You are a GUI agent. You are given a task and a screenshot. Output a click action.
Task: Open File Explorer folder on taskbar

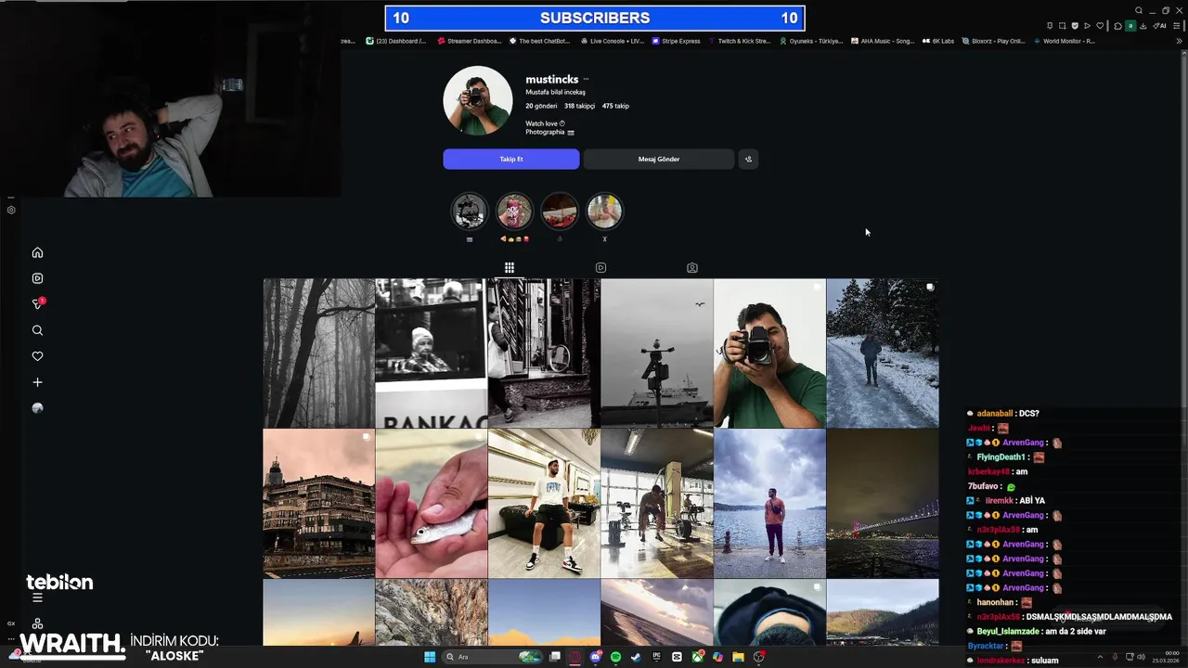pos(738,657)
